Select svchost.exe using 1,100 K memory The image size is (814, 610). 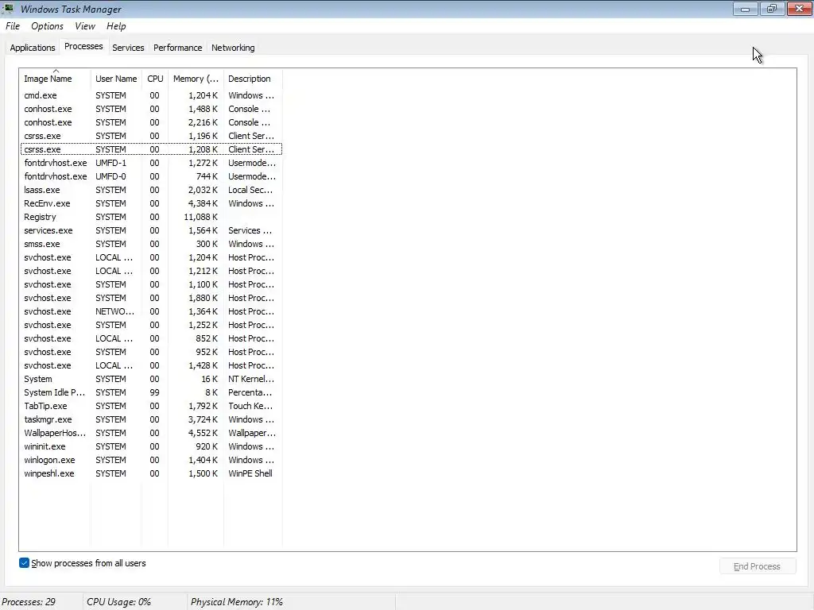click(x=151, y=284)
